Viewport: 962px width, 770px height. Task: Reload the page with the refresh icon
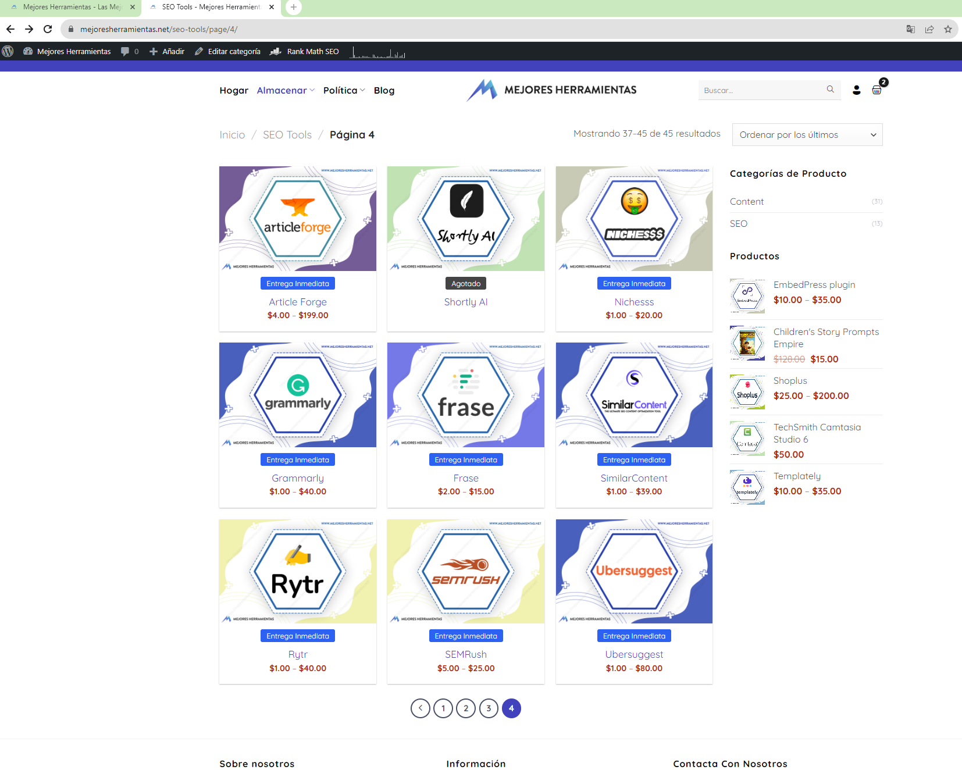tap(48, 29)
